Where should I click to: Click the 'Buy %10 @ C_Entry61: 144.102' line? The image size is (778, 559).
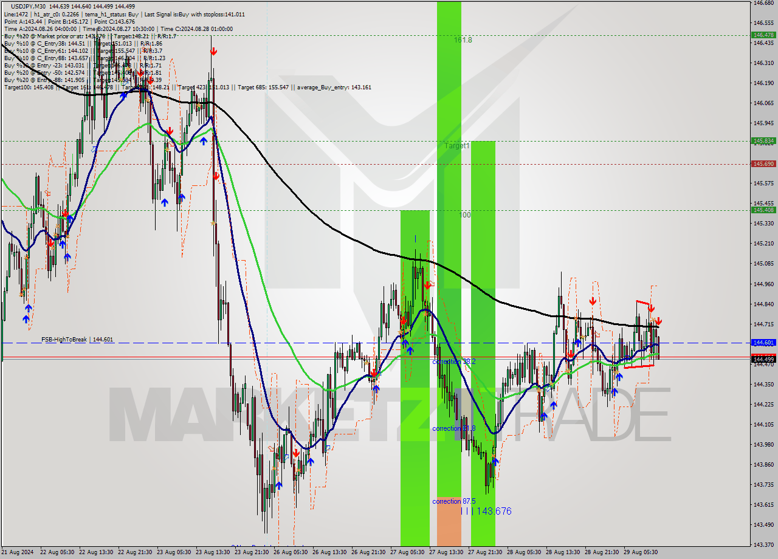[x=46, y=50]
